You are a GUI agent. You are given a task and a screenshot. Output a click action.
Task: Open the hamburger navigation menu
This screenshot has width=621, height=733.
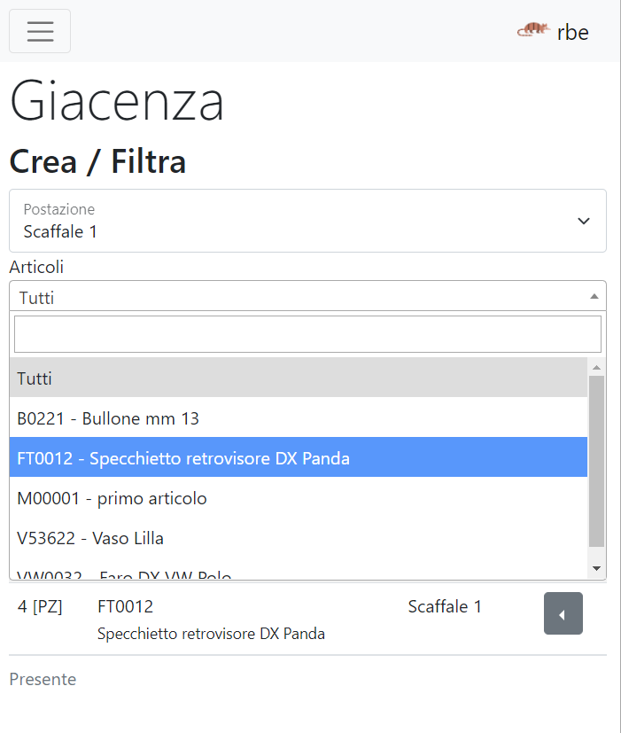(39, 31)
